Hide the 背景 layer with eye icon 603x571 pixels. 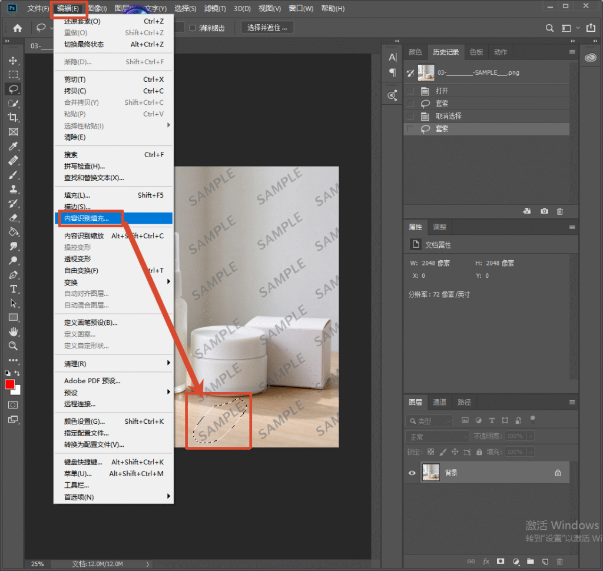(412, 473)
